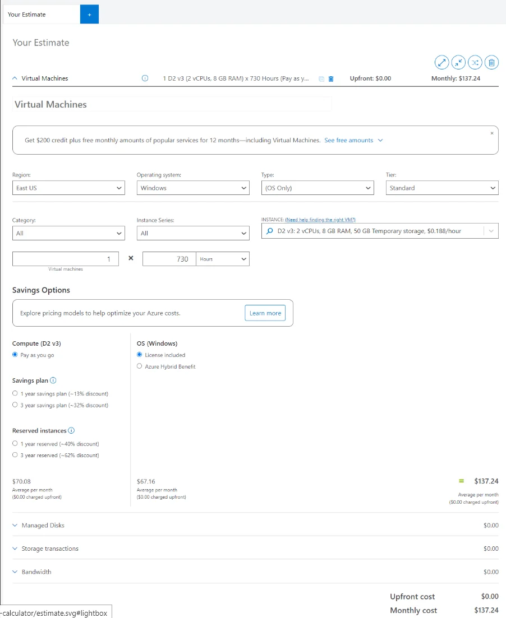Clone the Virtual Machines line item
506x618 pixels.
pyautogui.click(x=321, y=79)
